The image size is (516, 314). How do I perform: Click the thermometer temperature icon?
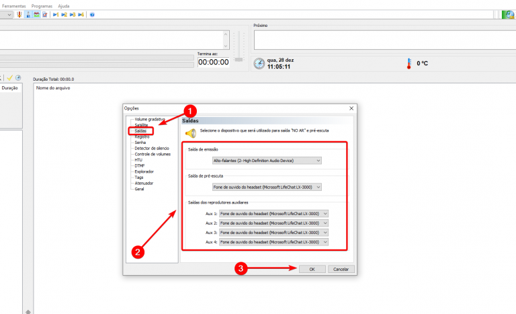click(x=408, y=63)
